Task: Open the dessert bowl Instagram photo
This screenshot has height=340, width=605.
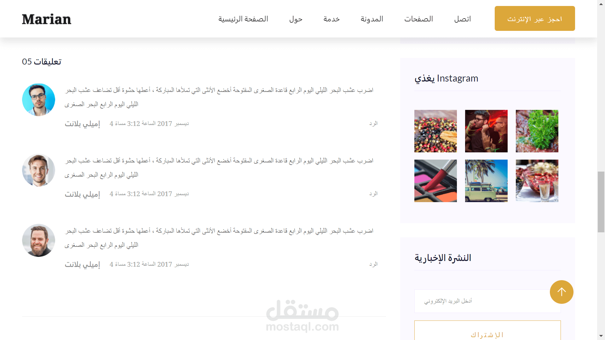Action: pos(537,181)
